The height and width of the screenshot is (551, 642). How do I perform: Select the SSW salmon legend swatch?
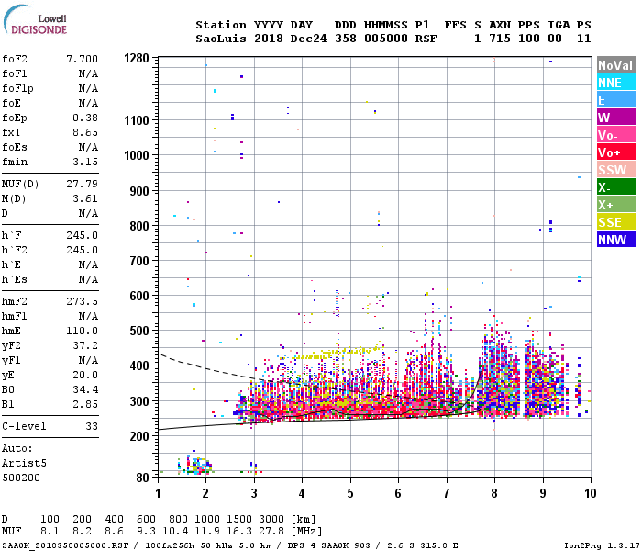pos(616,170)
